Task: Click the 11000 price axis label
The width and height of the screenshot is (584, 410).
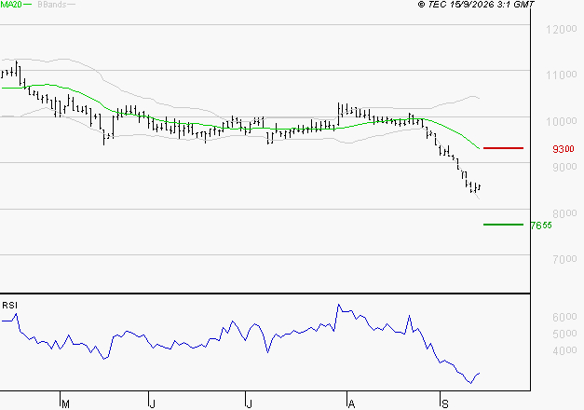Action: 562,75
